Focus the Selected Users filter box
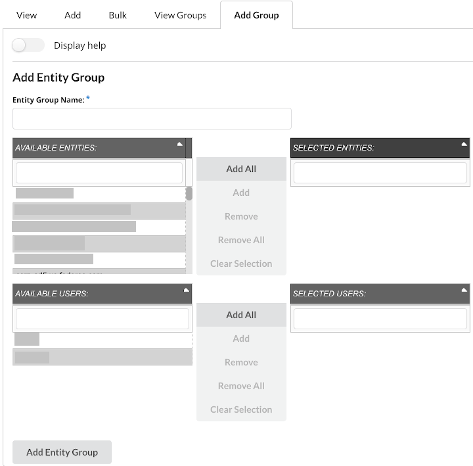This screenshot has width=473, height=466. 380,318
